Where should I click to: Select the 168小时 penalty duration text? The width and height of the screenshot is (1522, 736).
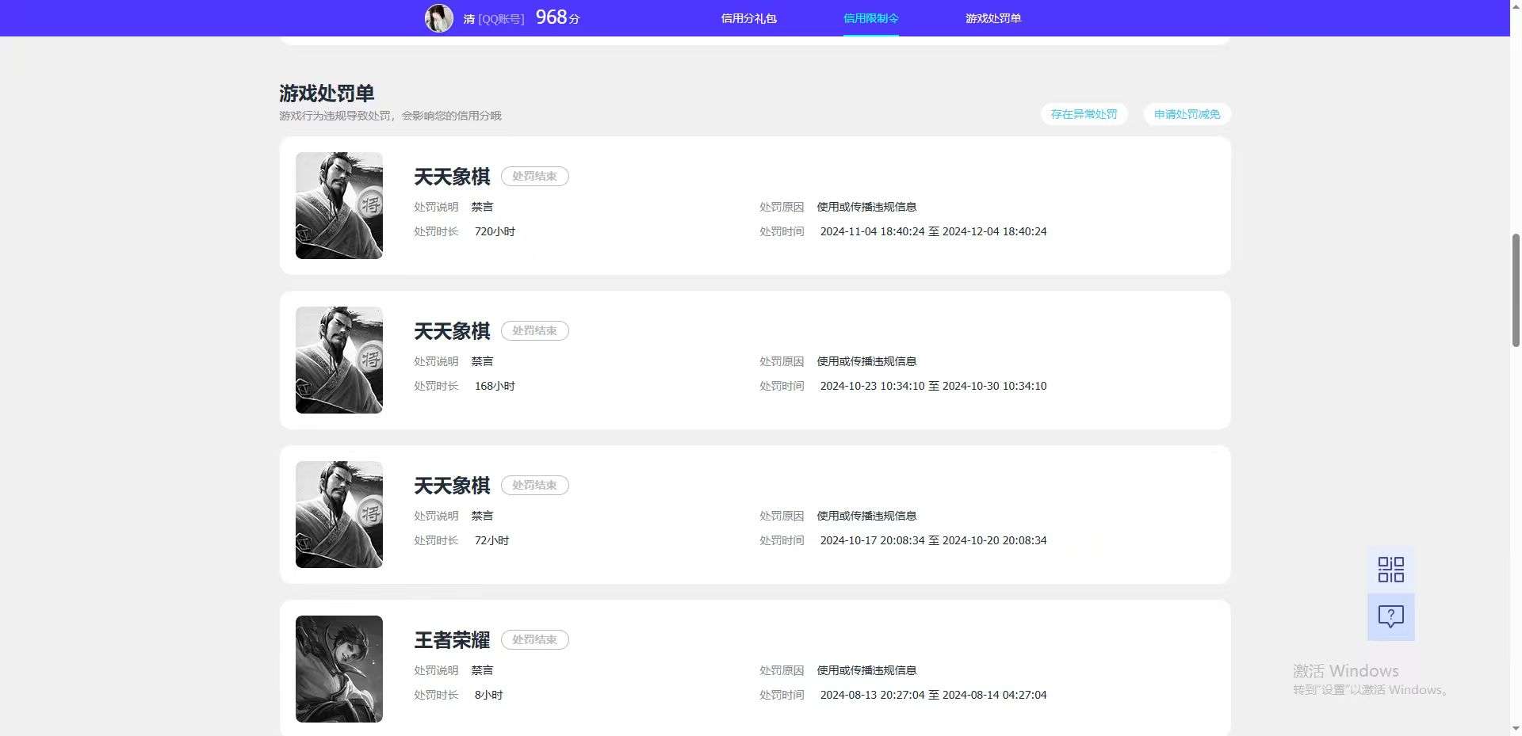pos(495,386)
